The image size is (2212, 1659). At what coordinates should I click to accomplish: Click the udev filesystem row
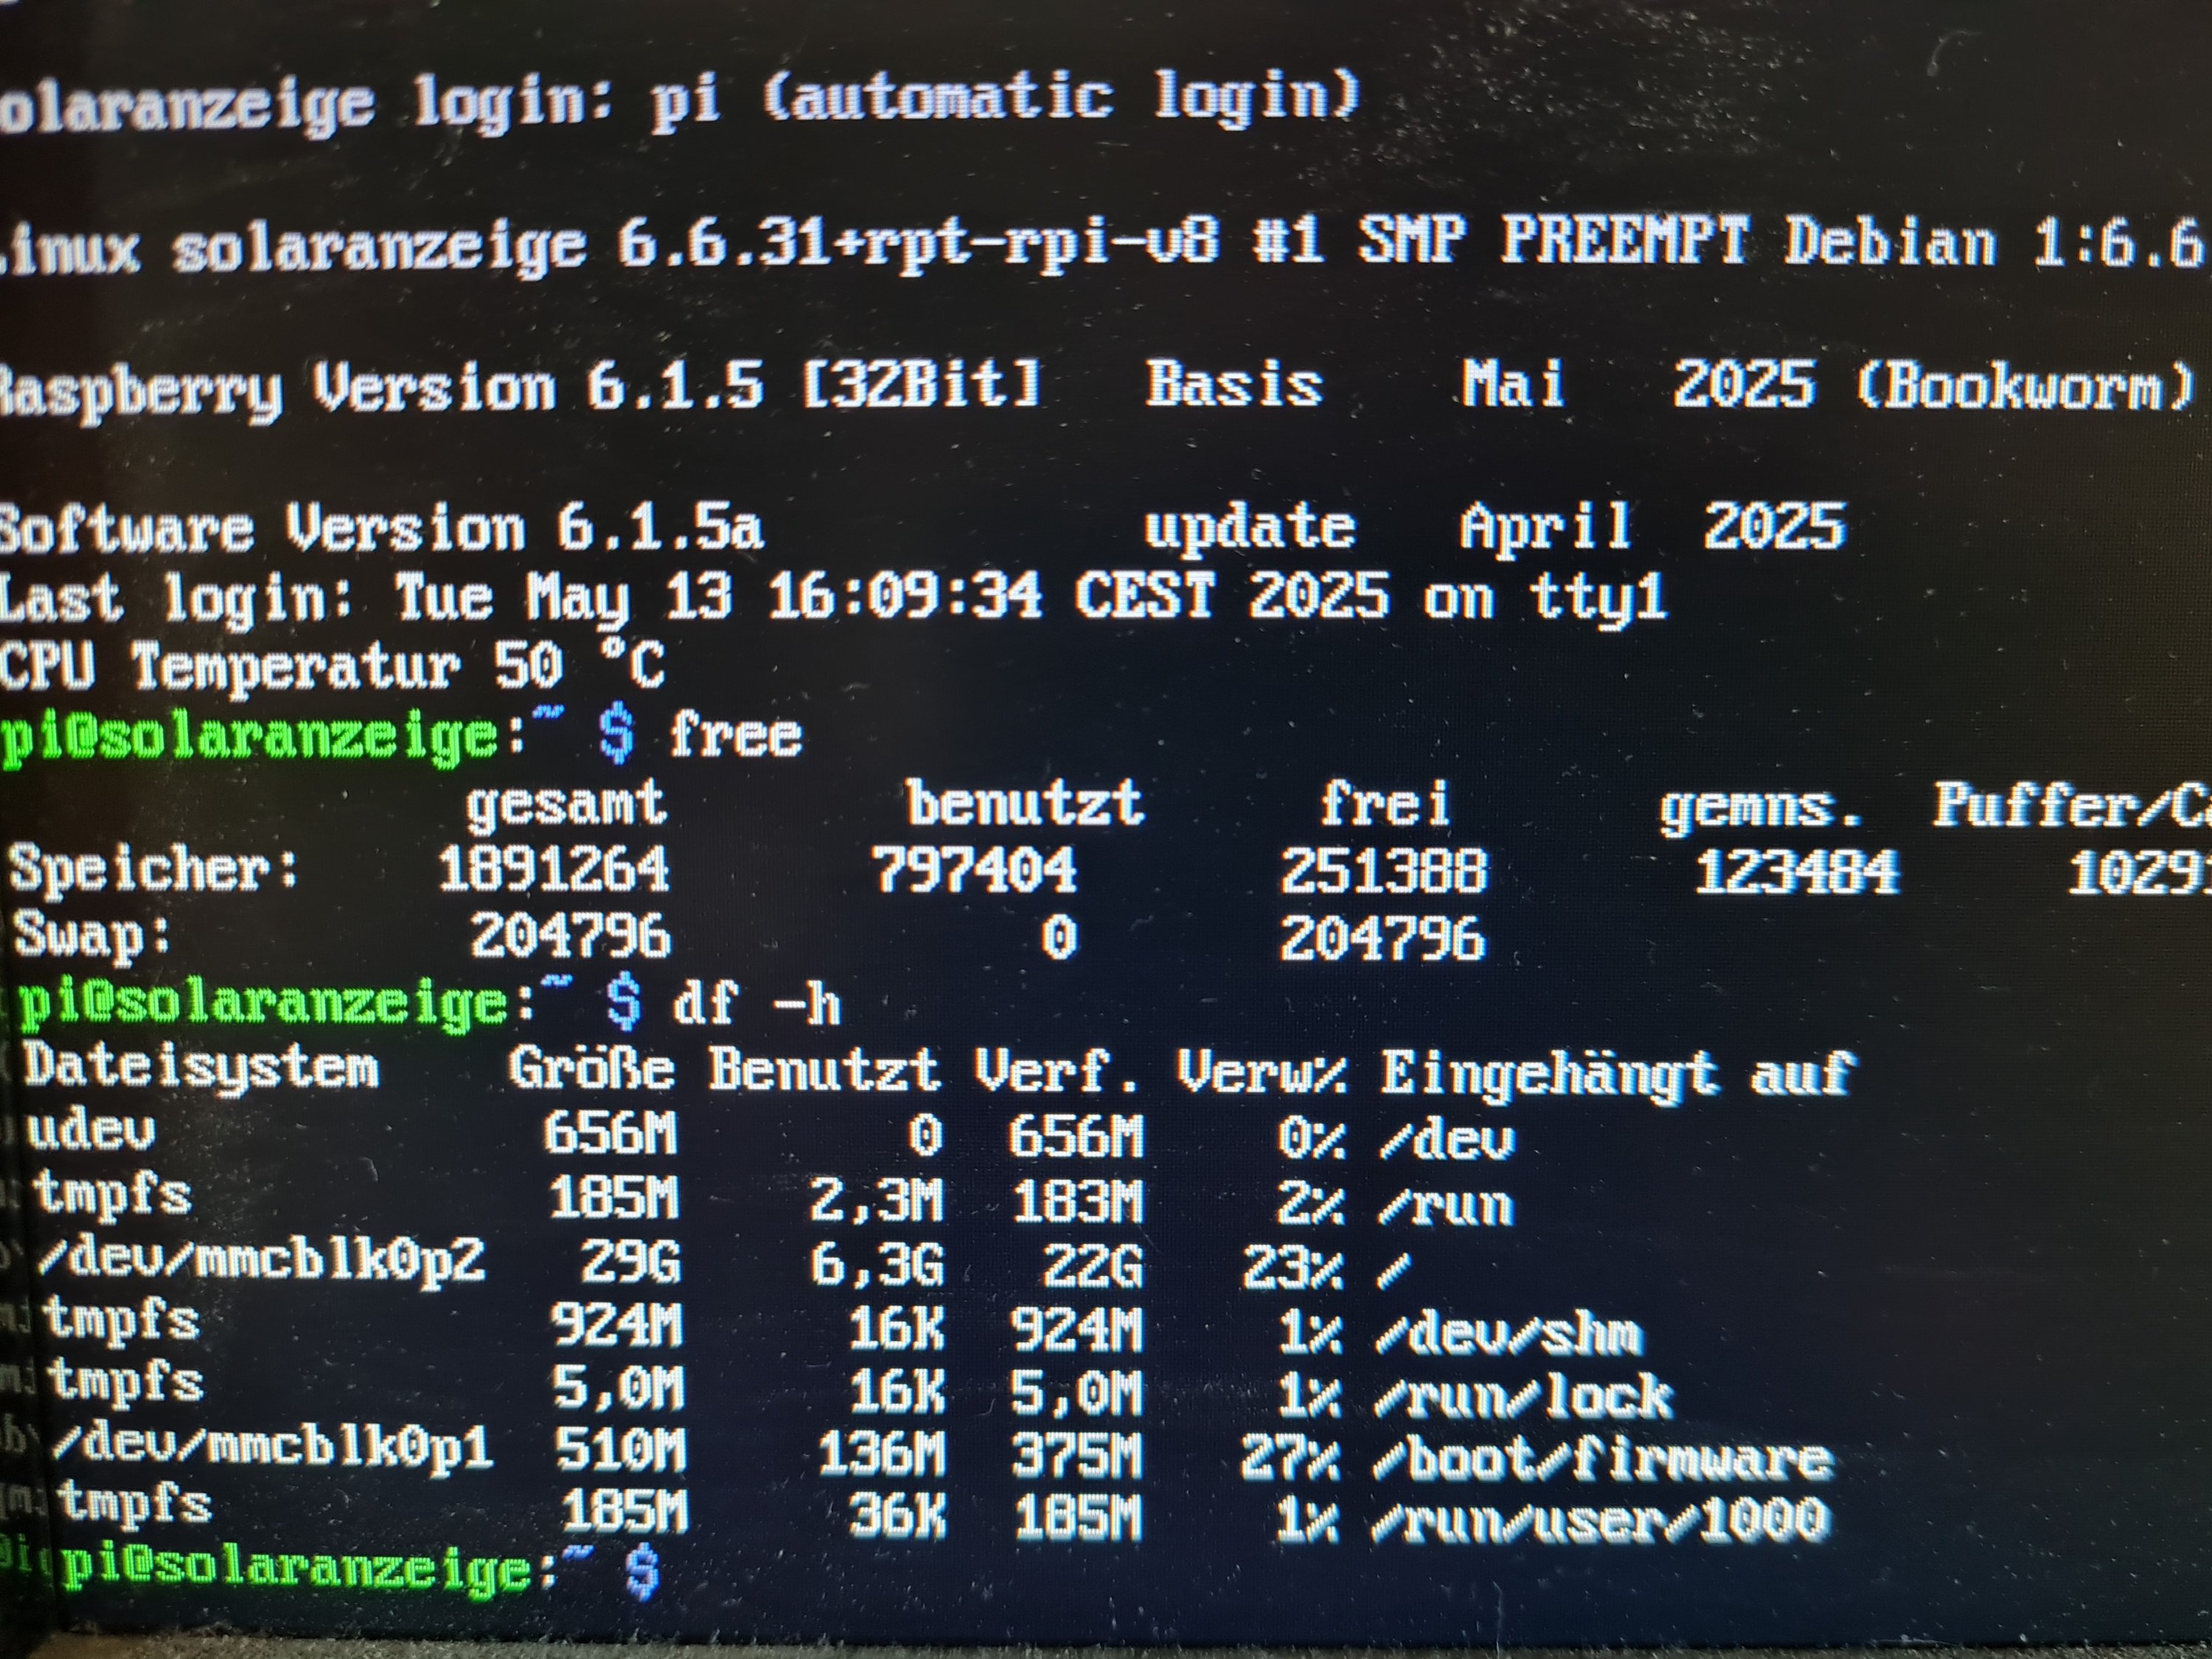92,1132
